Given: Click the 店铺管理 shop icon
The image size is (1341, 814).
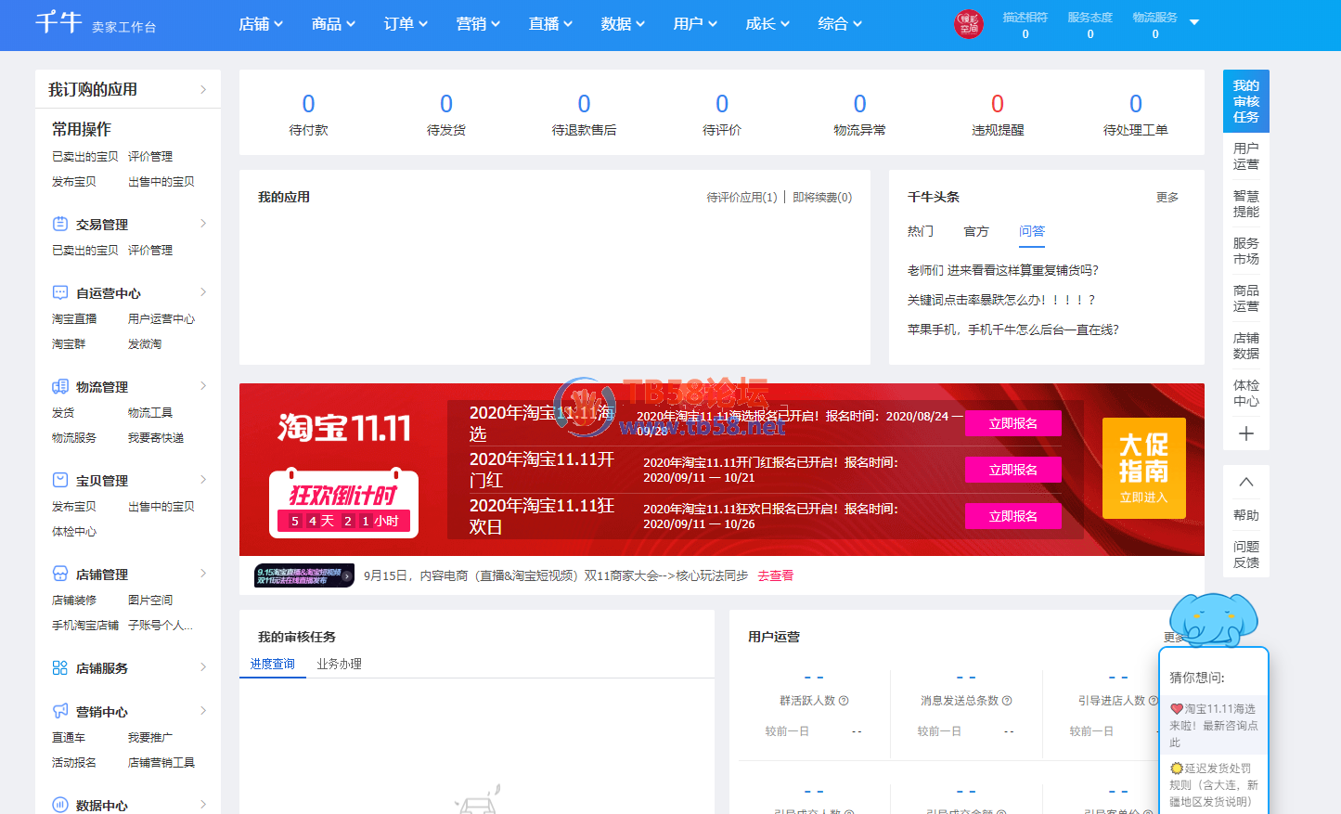Looking at the screenshot, I should (60, 574).
